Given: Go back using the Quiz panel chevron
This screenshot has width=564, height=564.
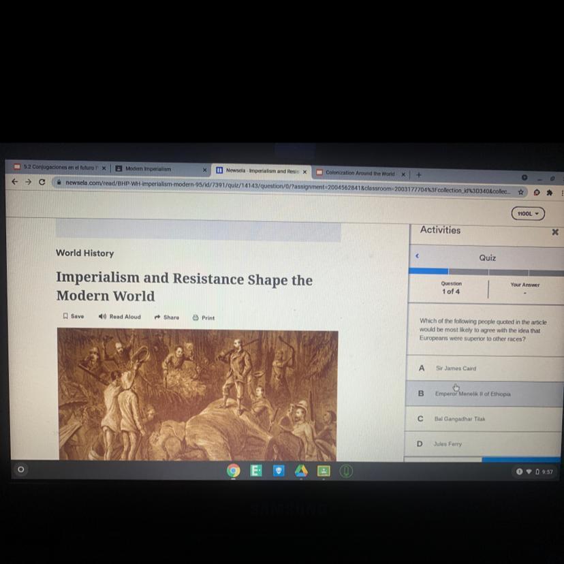Looking at the screenshot, I should [x=418, y=255].
